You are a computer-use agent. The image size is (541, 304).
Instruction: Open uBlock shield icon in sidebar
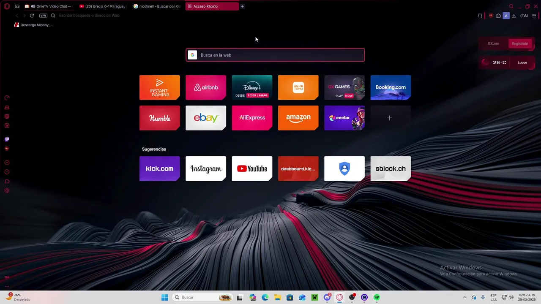(x=7, y=149)
